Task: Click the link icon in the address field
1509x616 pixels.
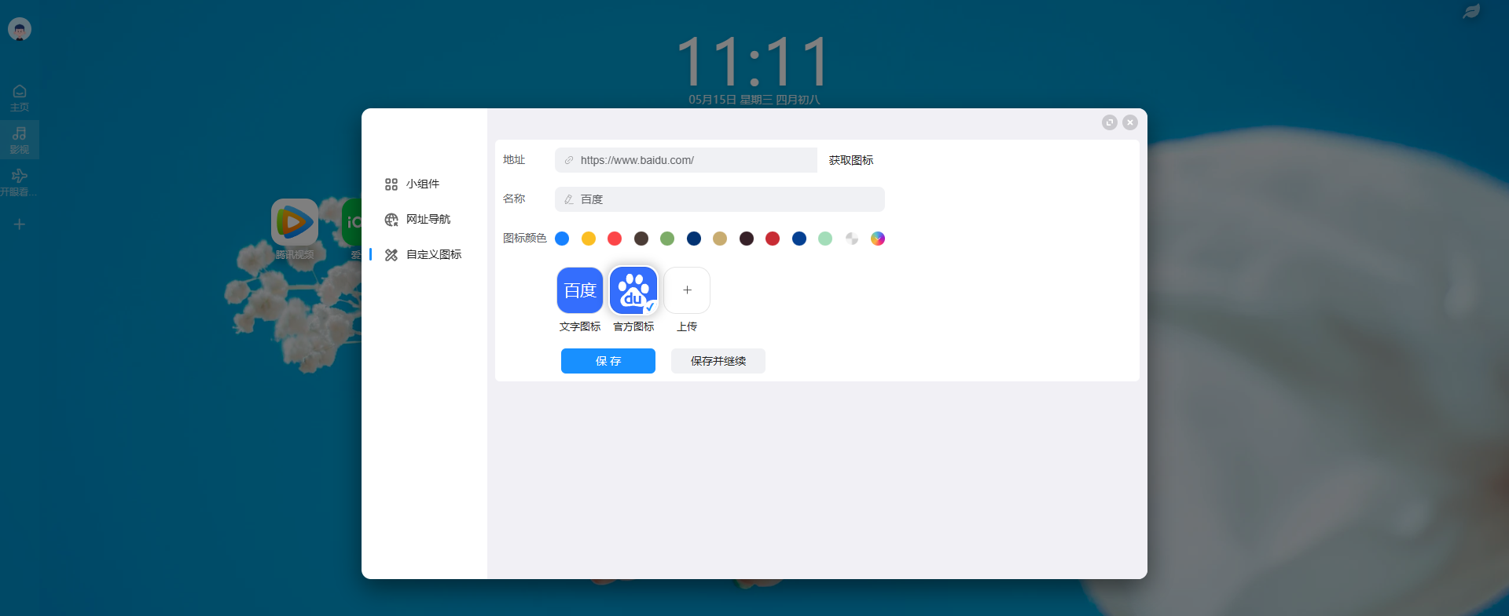Action: click(x=569, y=160)
